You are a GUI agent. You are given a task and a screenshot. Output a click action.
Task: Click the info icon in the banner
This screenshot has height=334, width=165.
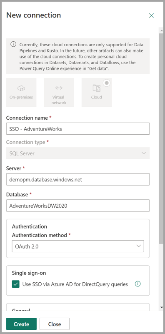13,44
